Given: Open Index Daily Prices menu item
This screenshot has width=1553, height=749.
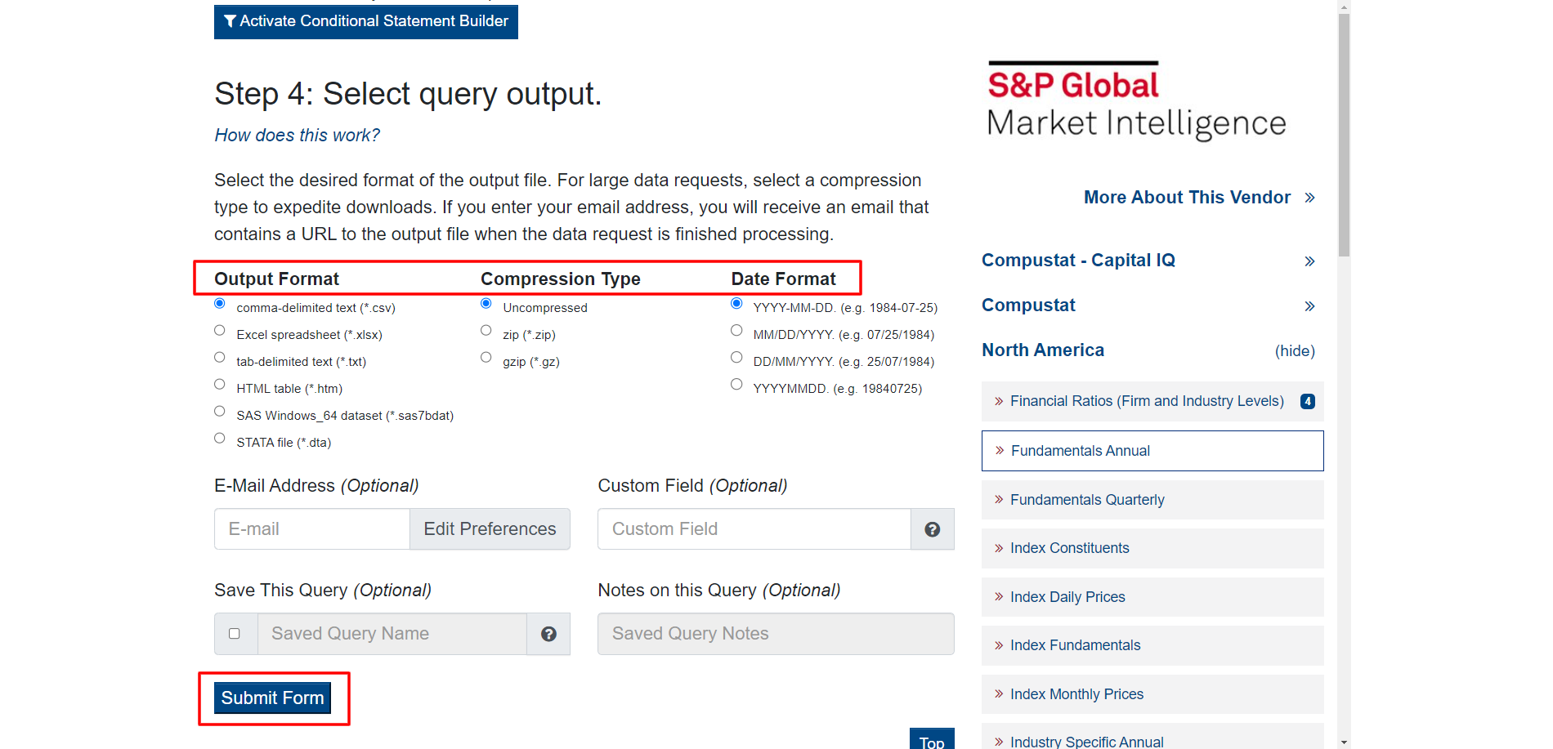Looking at the screenshot, I should [x=1152, y=597].
